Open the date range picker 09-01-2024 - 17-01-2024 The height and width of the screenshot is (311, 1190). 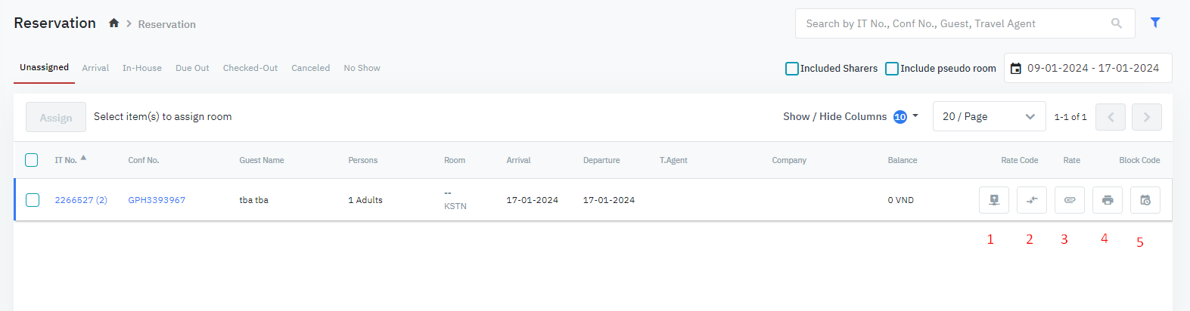click(1087, 68)
